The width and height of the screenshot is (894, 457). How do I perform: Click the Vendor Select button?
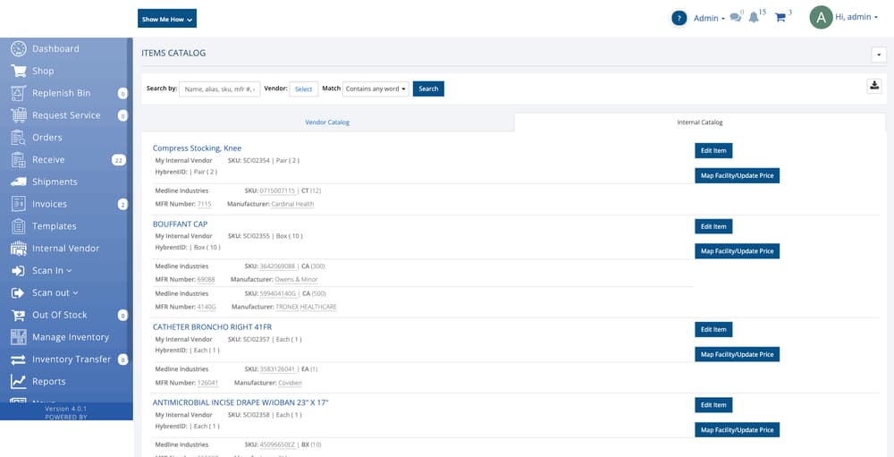click(303, 89)
